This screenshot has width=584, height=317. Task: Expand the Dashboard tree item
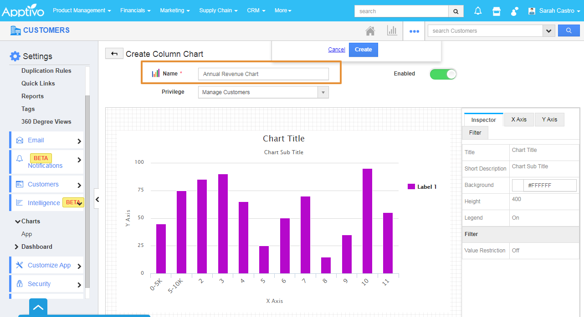(36, 247)
